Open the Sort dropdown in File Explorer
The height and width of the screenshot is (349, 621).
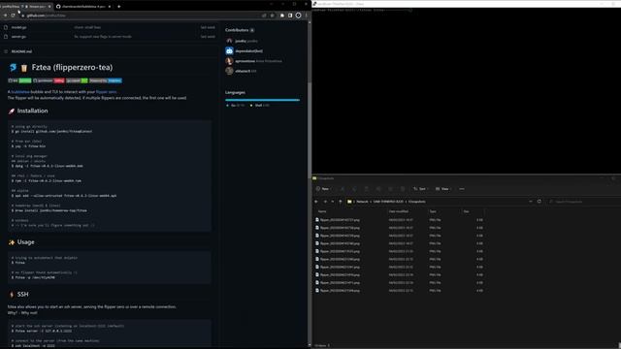(420, 189)
